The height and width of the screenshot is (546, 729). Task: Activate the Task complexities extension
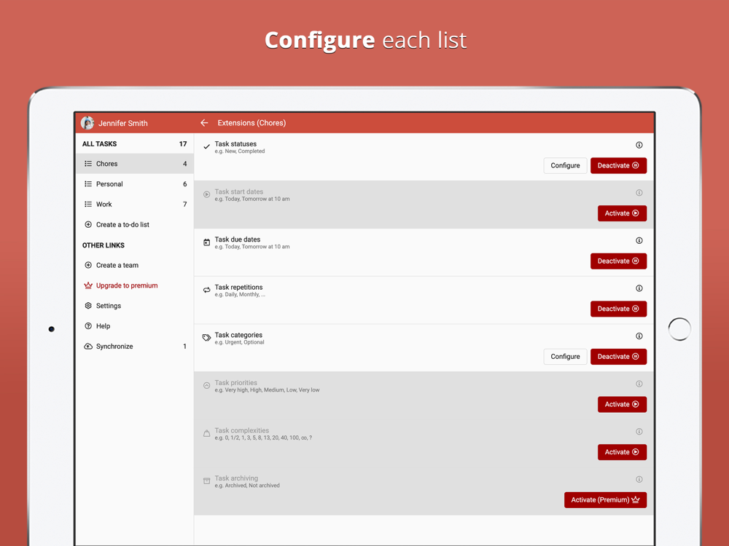622,452
